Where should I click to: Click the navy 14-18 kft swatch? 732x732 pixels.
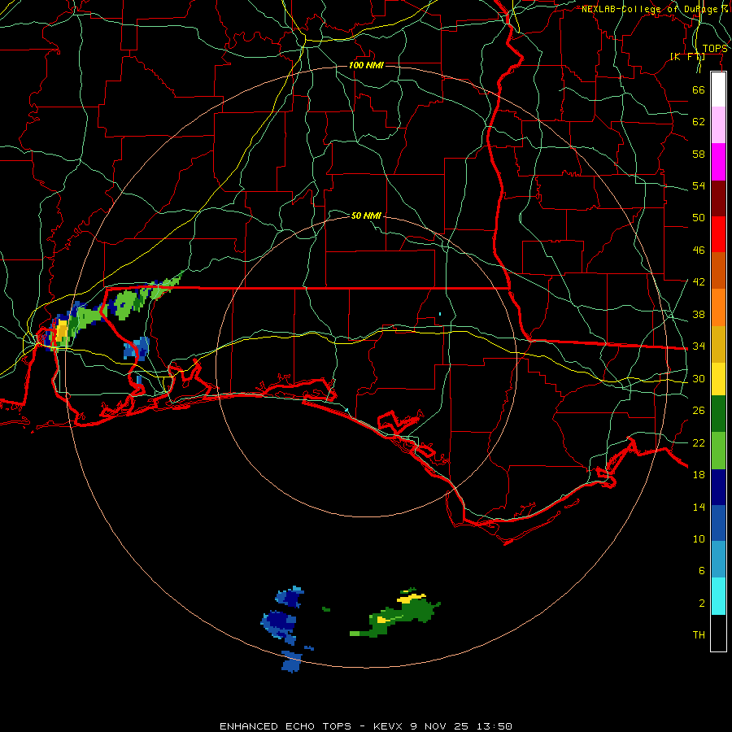(718, 487)
